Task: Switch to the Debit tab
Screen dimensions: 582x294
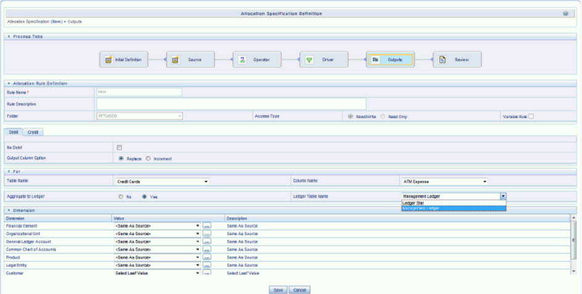Action: tap(14, 132)
